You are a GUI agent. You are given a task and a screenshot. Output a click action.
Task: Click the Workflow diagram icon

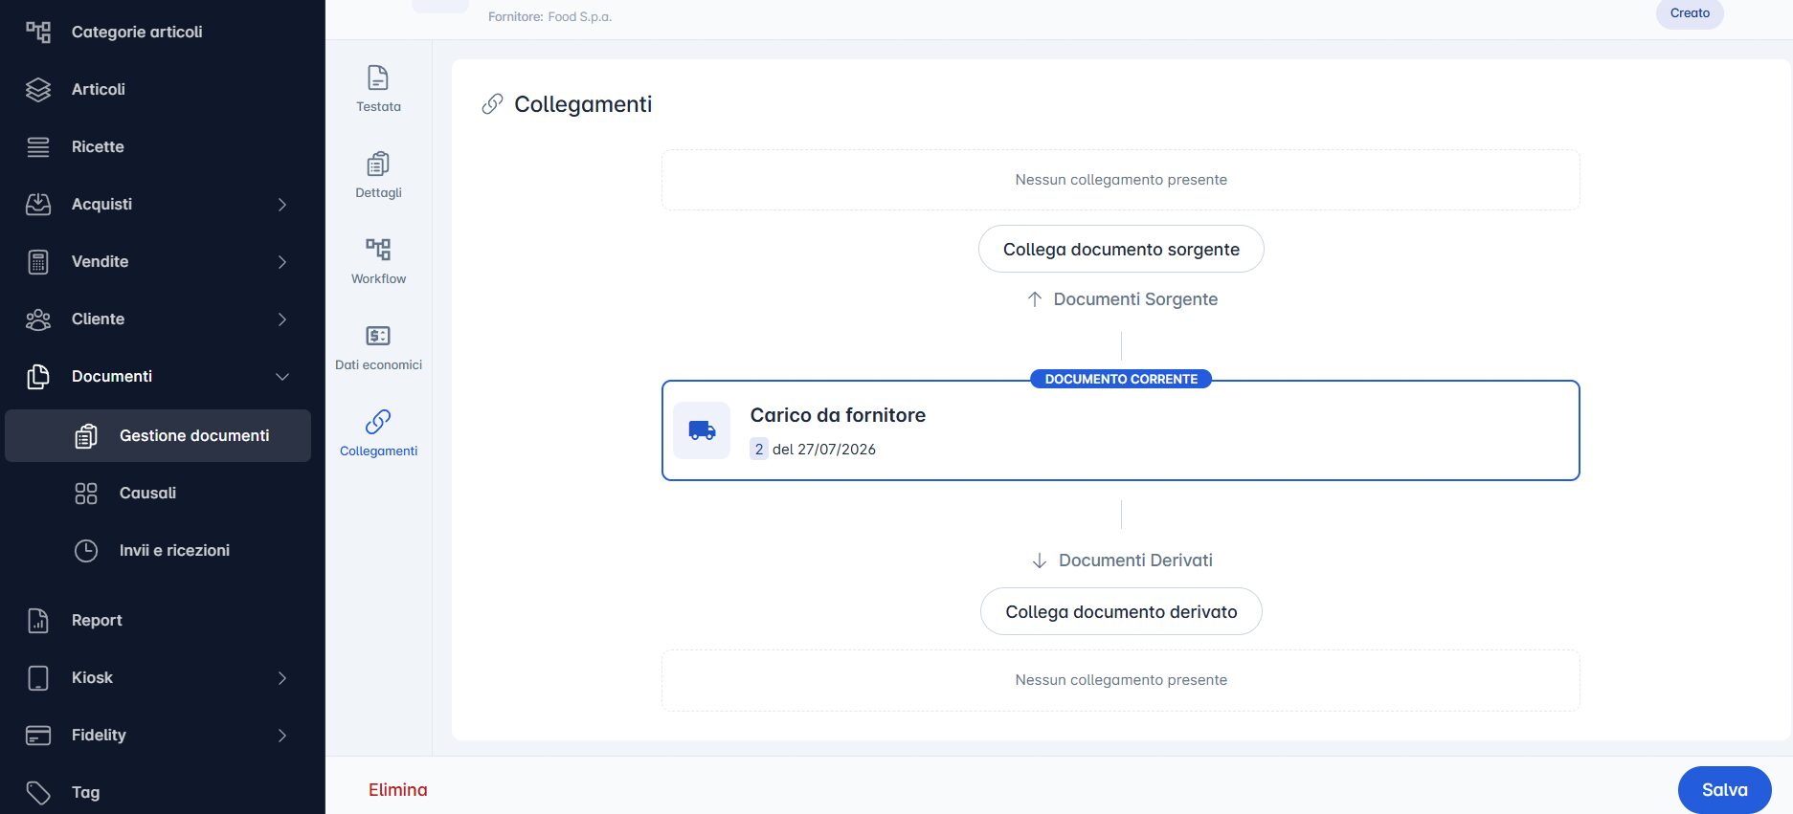pyautogui.click(x=378, y=250)
